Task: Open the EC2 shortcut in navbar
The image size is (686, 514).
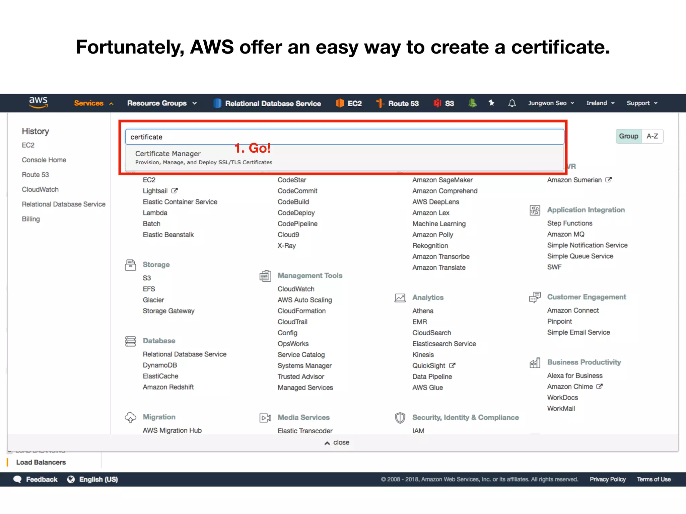Action: click(x=349, y=103)
